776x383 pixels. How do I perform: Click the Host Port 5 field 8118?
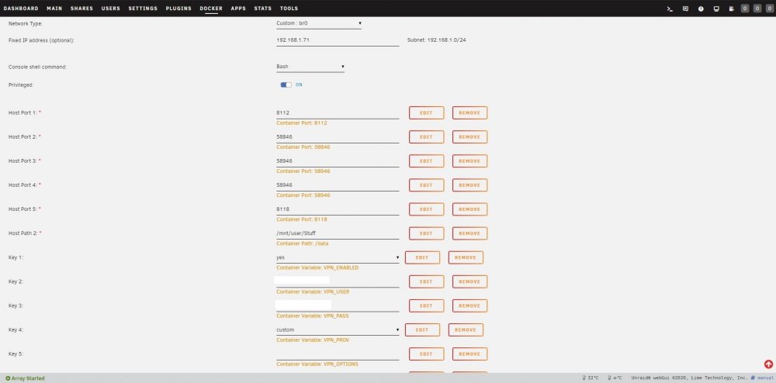pos(338,209)
